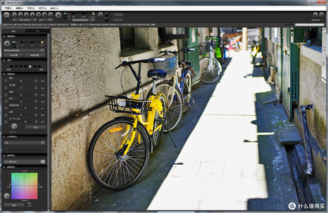This screenshot has height=213, width=328.
Task: Click a point in the color adjustment wheel
Action: coord(24,186)
